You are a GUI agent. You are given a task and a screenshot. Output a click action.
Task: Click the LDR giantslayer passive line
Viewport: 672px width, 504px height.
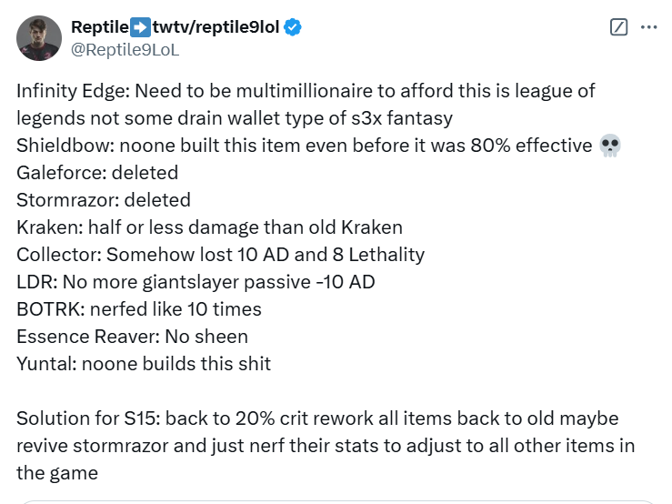coord(196,282)
